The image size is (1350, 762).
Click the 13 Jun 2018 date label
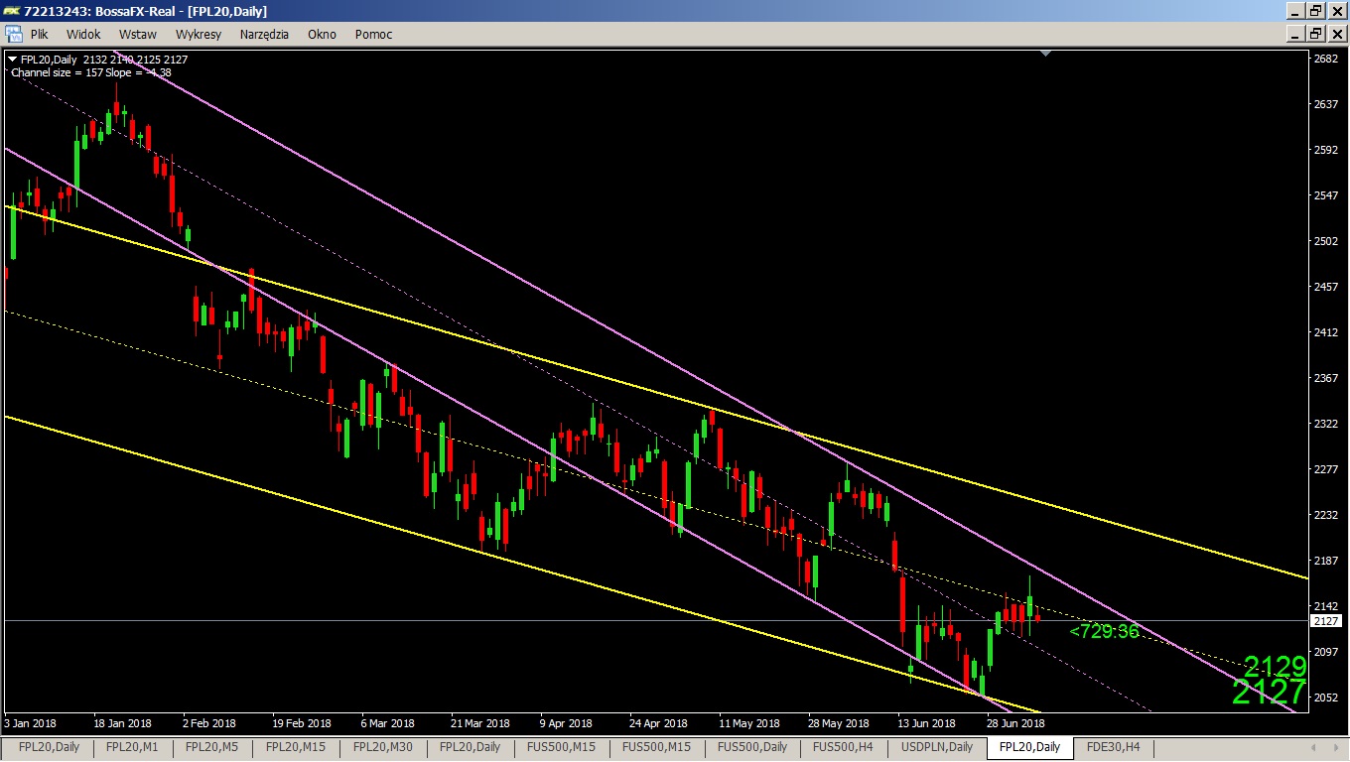point(926,723)
